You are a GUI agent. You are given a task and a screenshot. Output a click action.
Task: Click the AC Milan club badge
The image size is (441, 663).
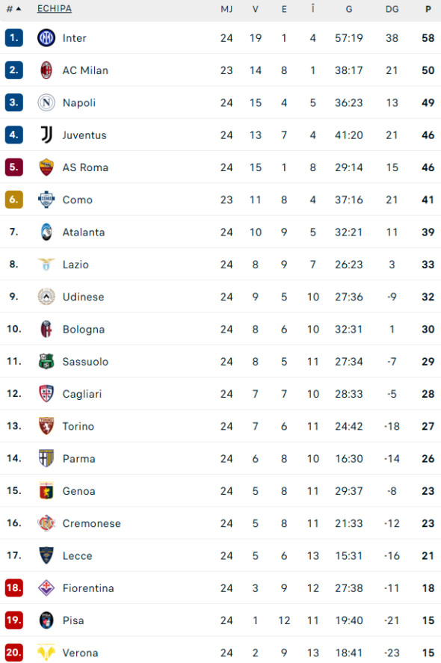point(45,70)
